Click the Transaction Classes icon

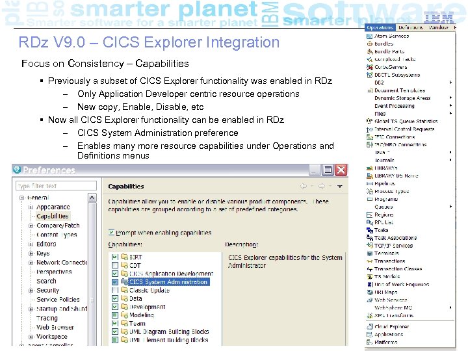pyautogui.click(x=369, y=269)
